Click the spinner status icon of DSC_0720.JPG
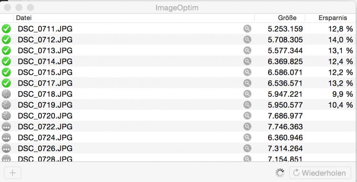This screenshot has height=182, width=357. [x=6, y=116]
